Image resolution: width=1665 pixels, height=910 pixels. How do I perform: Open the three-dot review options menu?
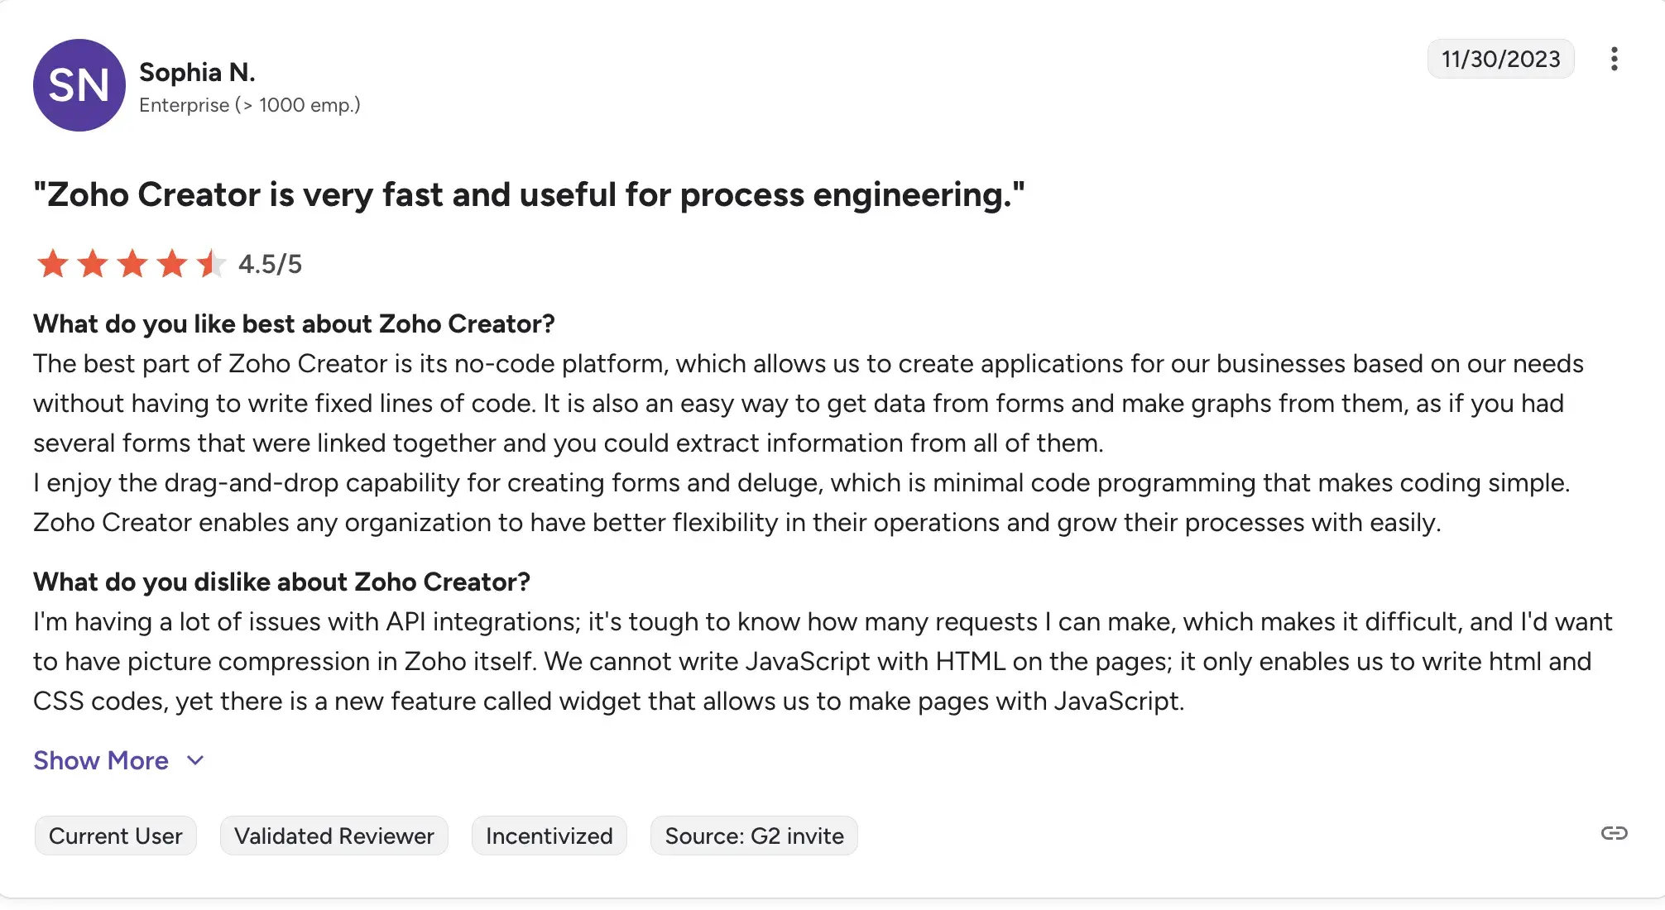[1615, 59]
